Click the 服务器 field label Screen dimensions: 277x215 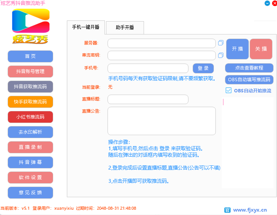(x=91, y=43)
